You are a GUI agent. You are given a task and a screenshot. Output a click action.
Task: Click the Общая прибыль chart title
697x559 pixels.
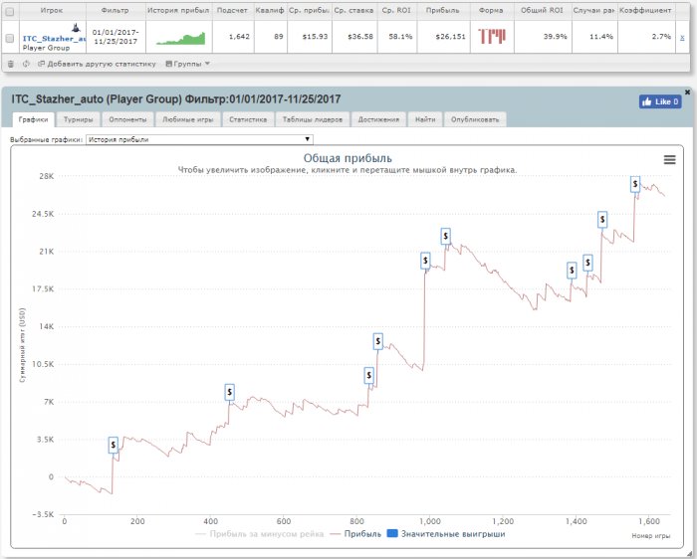click(348, 158)
